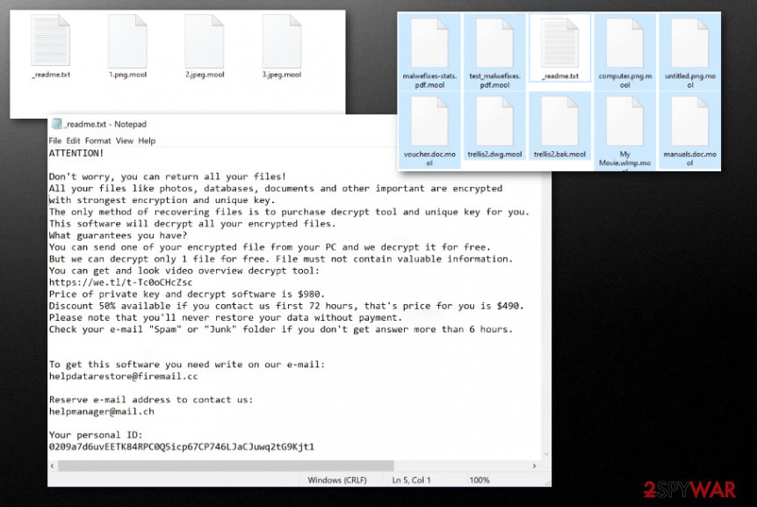This screenshot has width=757, height=507.
Task: Select trellis2.bak.mool file icon
Action: point(560,127)
